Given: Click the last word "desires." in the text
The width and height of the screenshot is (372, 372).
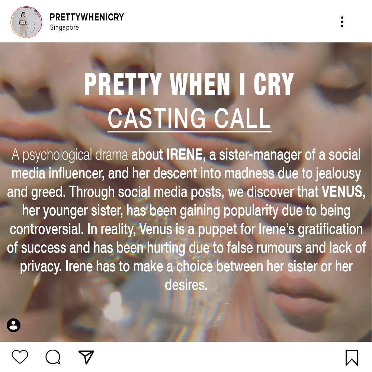Looking at the screenshot, I should coord(186,285).
